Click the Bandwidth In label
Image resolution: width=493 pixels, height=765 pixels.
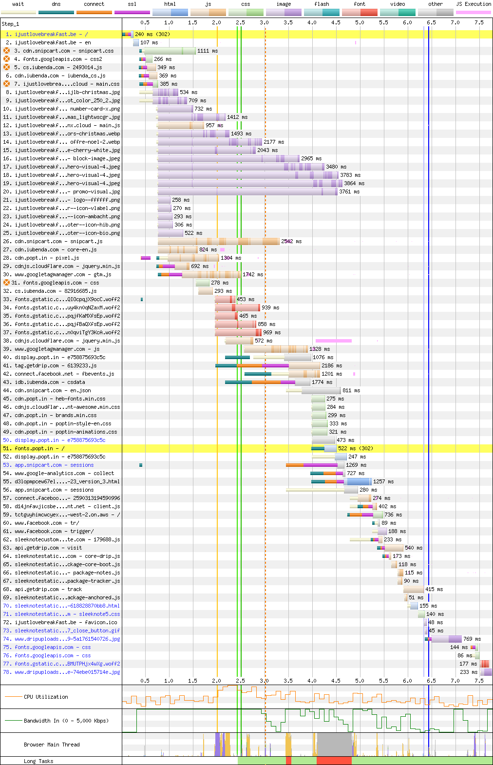pos(66,721)
